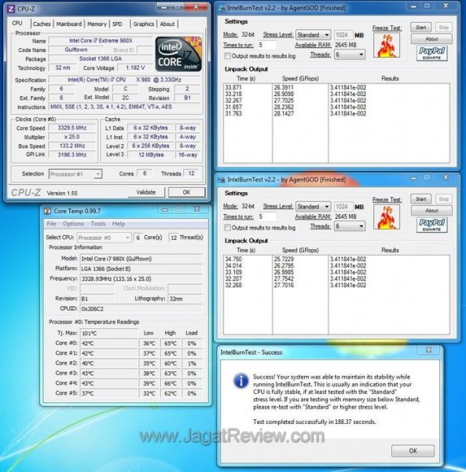Close the IntelBurnTest Success dialog with X
466x472 pixels.
[x=429, y=350]
